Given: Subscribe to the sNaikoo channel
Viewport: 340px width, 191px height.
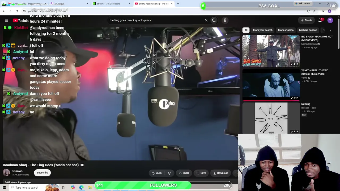Looking at the screenshot, I should (42, 173).
